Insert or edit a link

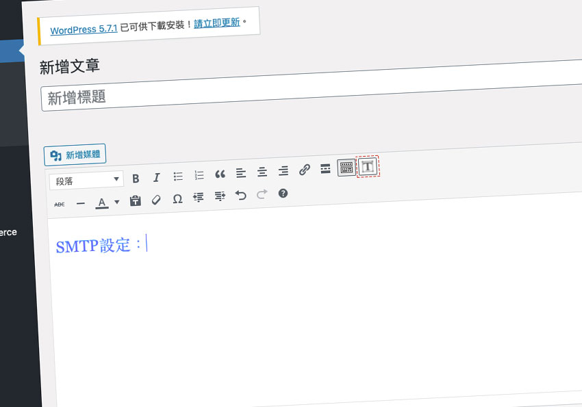(x=305, y=170)
